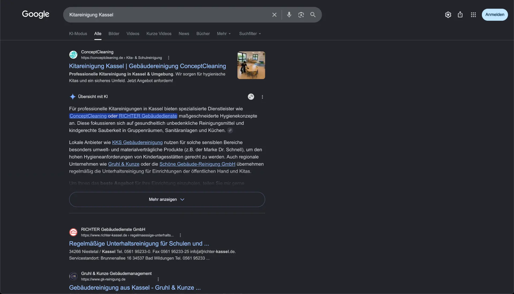Click the magnifying glass search icon
The width and height of the screenshot is (514, 294).
(313, 15)
